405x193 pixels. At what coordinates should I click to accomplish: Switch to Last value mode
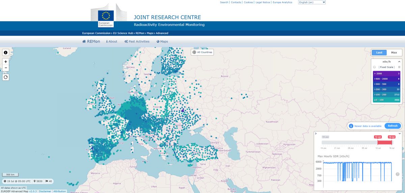coord(379,53)
